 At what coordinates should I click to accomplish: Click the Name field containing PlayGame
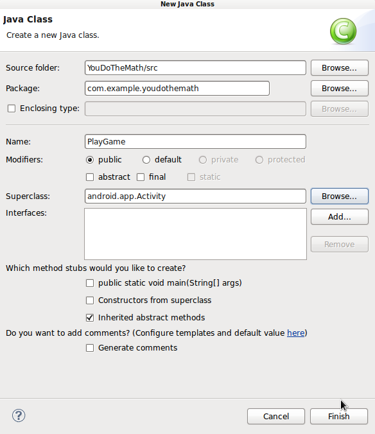coord(195,142)
